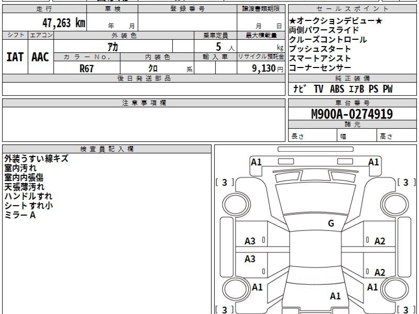The image size is (419, 314).
Task: Select the コーナーセンサー line
Action: [x=320, y=68]
